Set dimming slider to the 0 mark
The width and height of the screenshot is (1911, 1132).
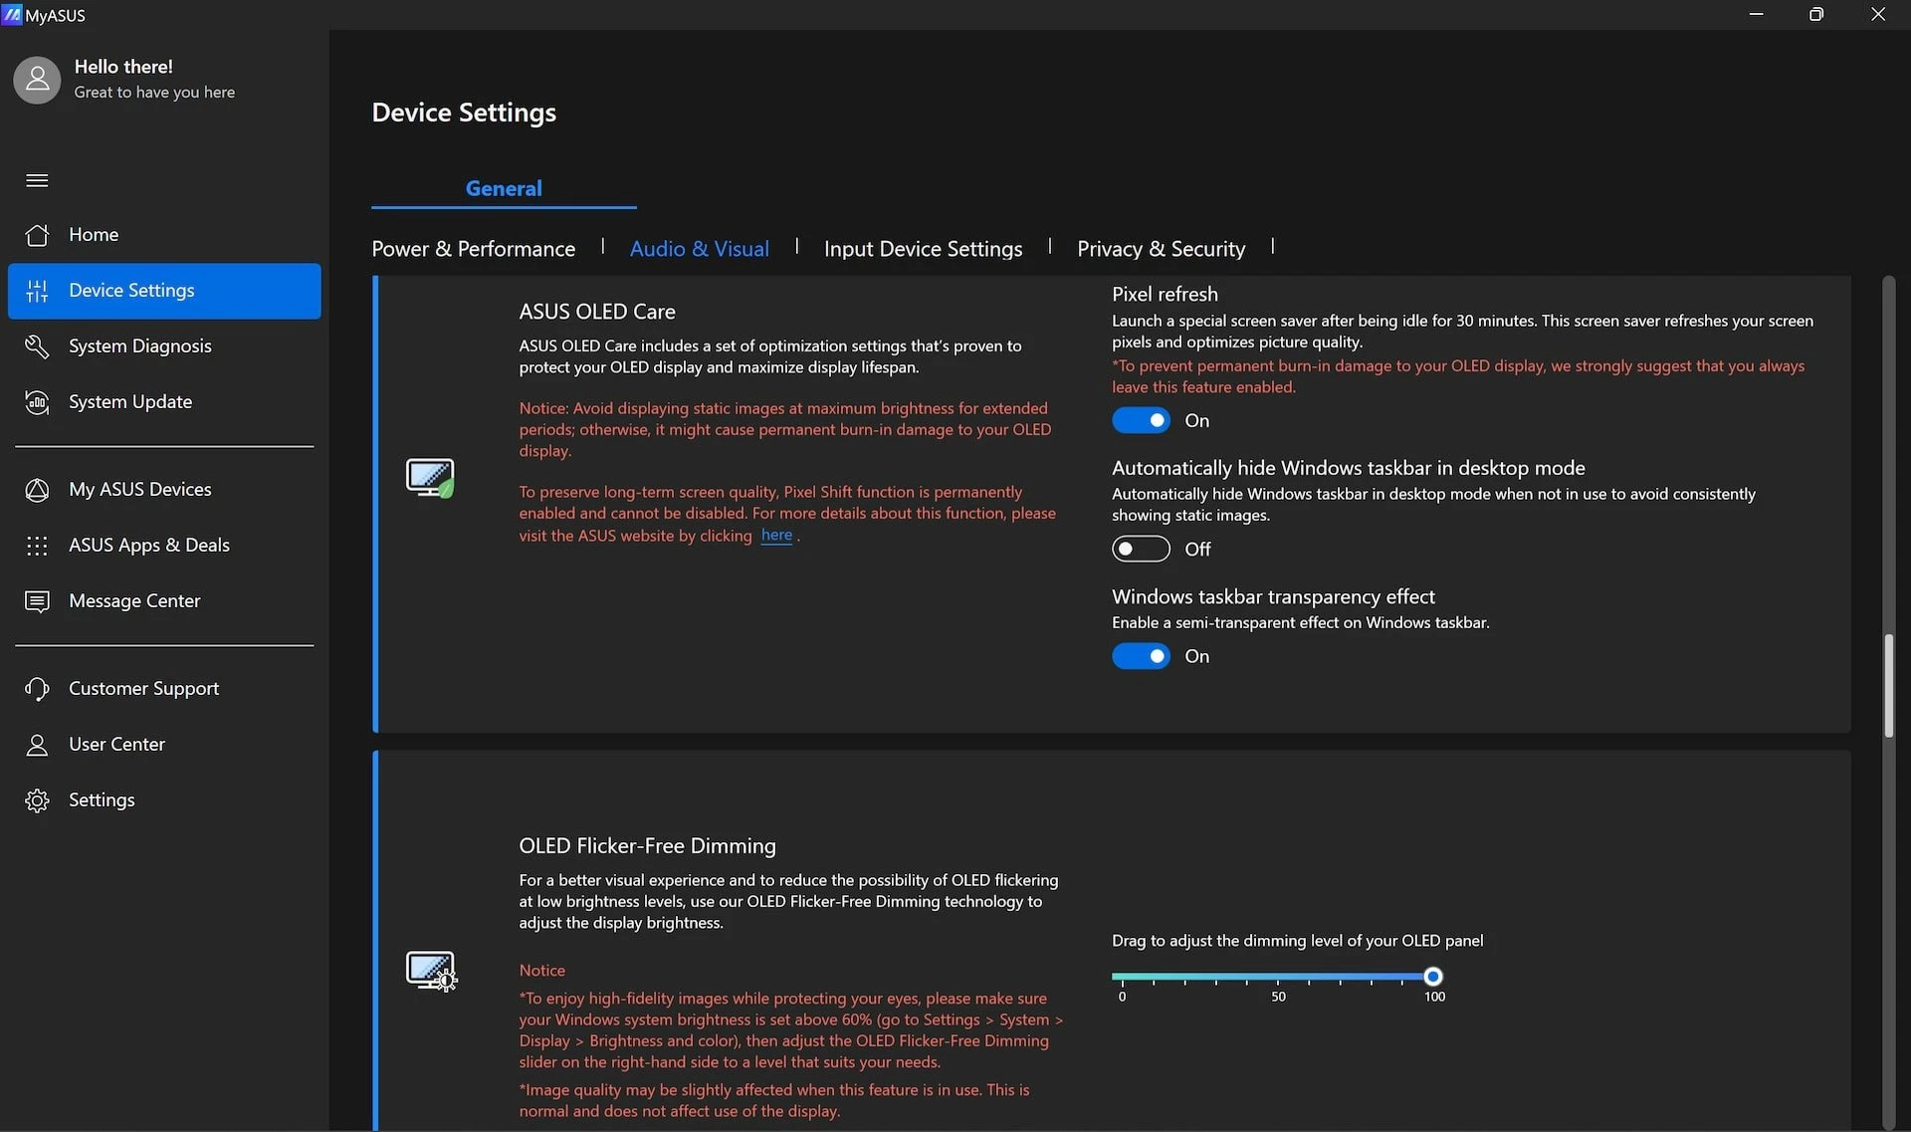click(1122, 977)
